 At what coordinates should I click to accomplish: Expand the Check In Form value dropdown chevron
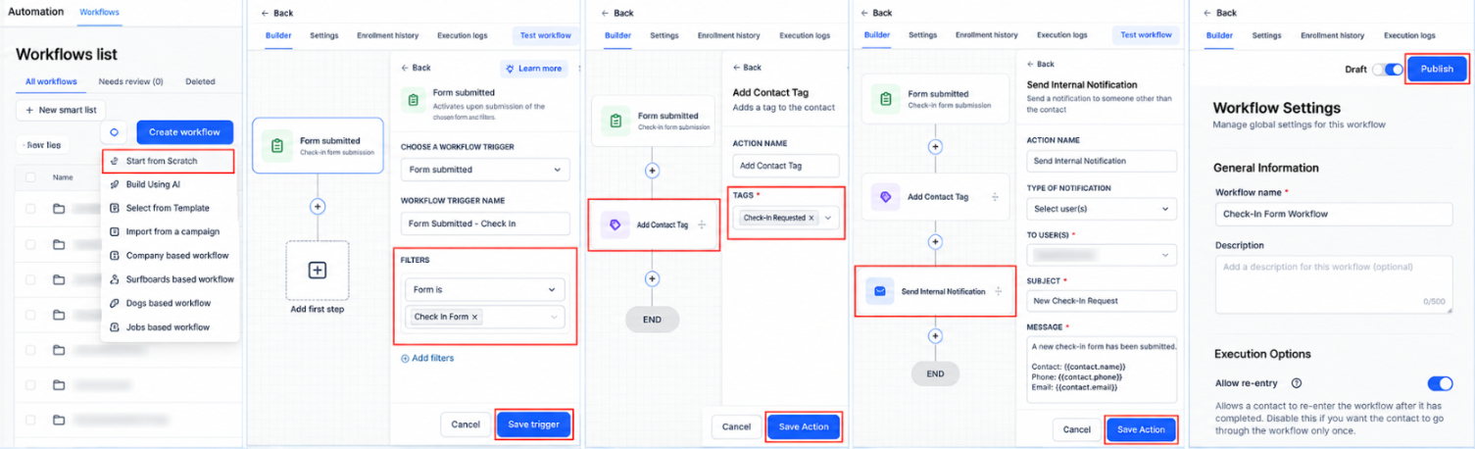click(554, 317)
